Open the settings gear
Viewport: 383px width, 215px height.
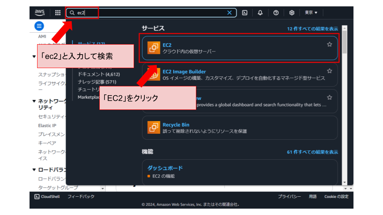click(292, 13)
